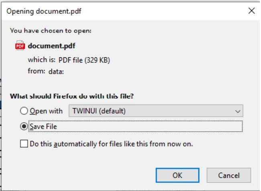Click the Open with label text
The width and height of the screenshot is (261, 191).
(46, 111)
